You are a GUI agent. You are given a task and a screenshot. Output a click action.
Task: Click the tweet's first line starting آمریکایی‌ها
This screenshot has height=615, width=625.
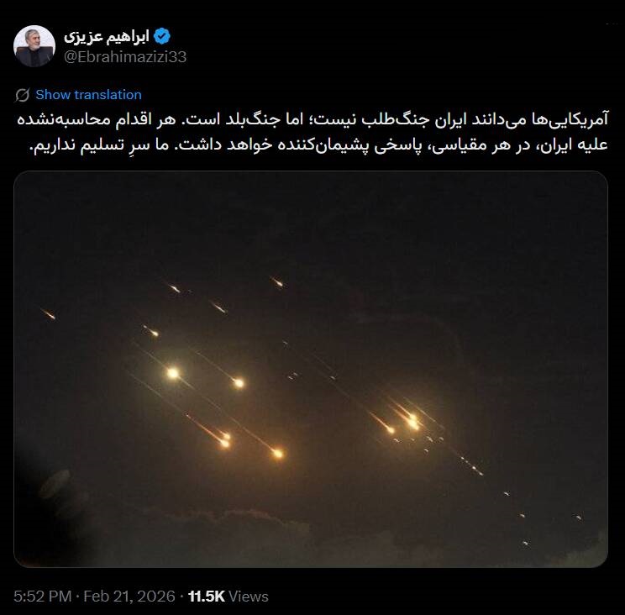pos(312,119)
